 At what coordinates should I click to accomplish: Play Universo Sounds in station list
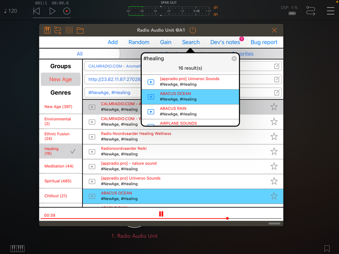point(92,182)
